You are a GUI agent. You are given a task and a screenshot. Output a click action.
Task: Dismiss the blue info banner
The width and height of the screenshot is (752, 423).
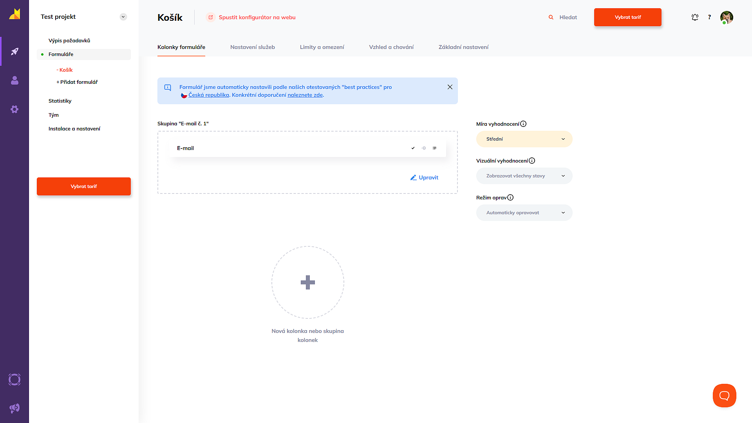tap(450, 87)
